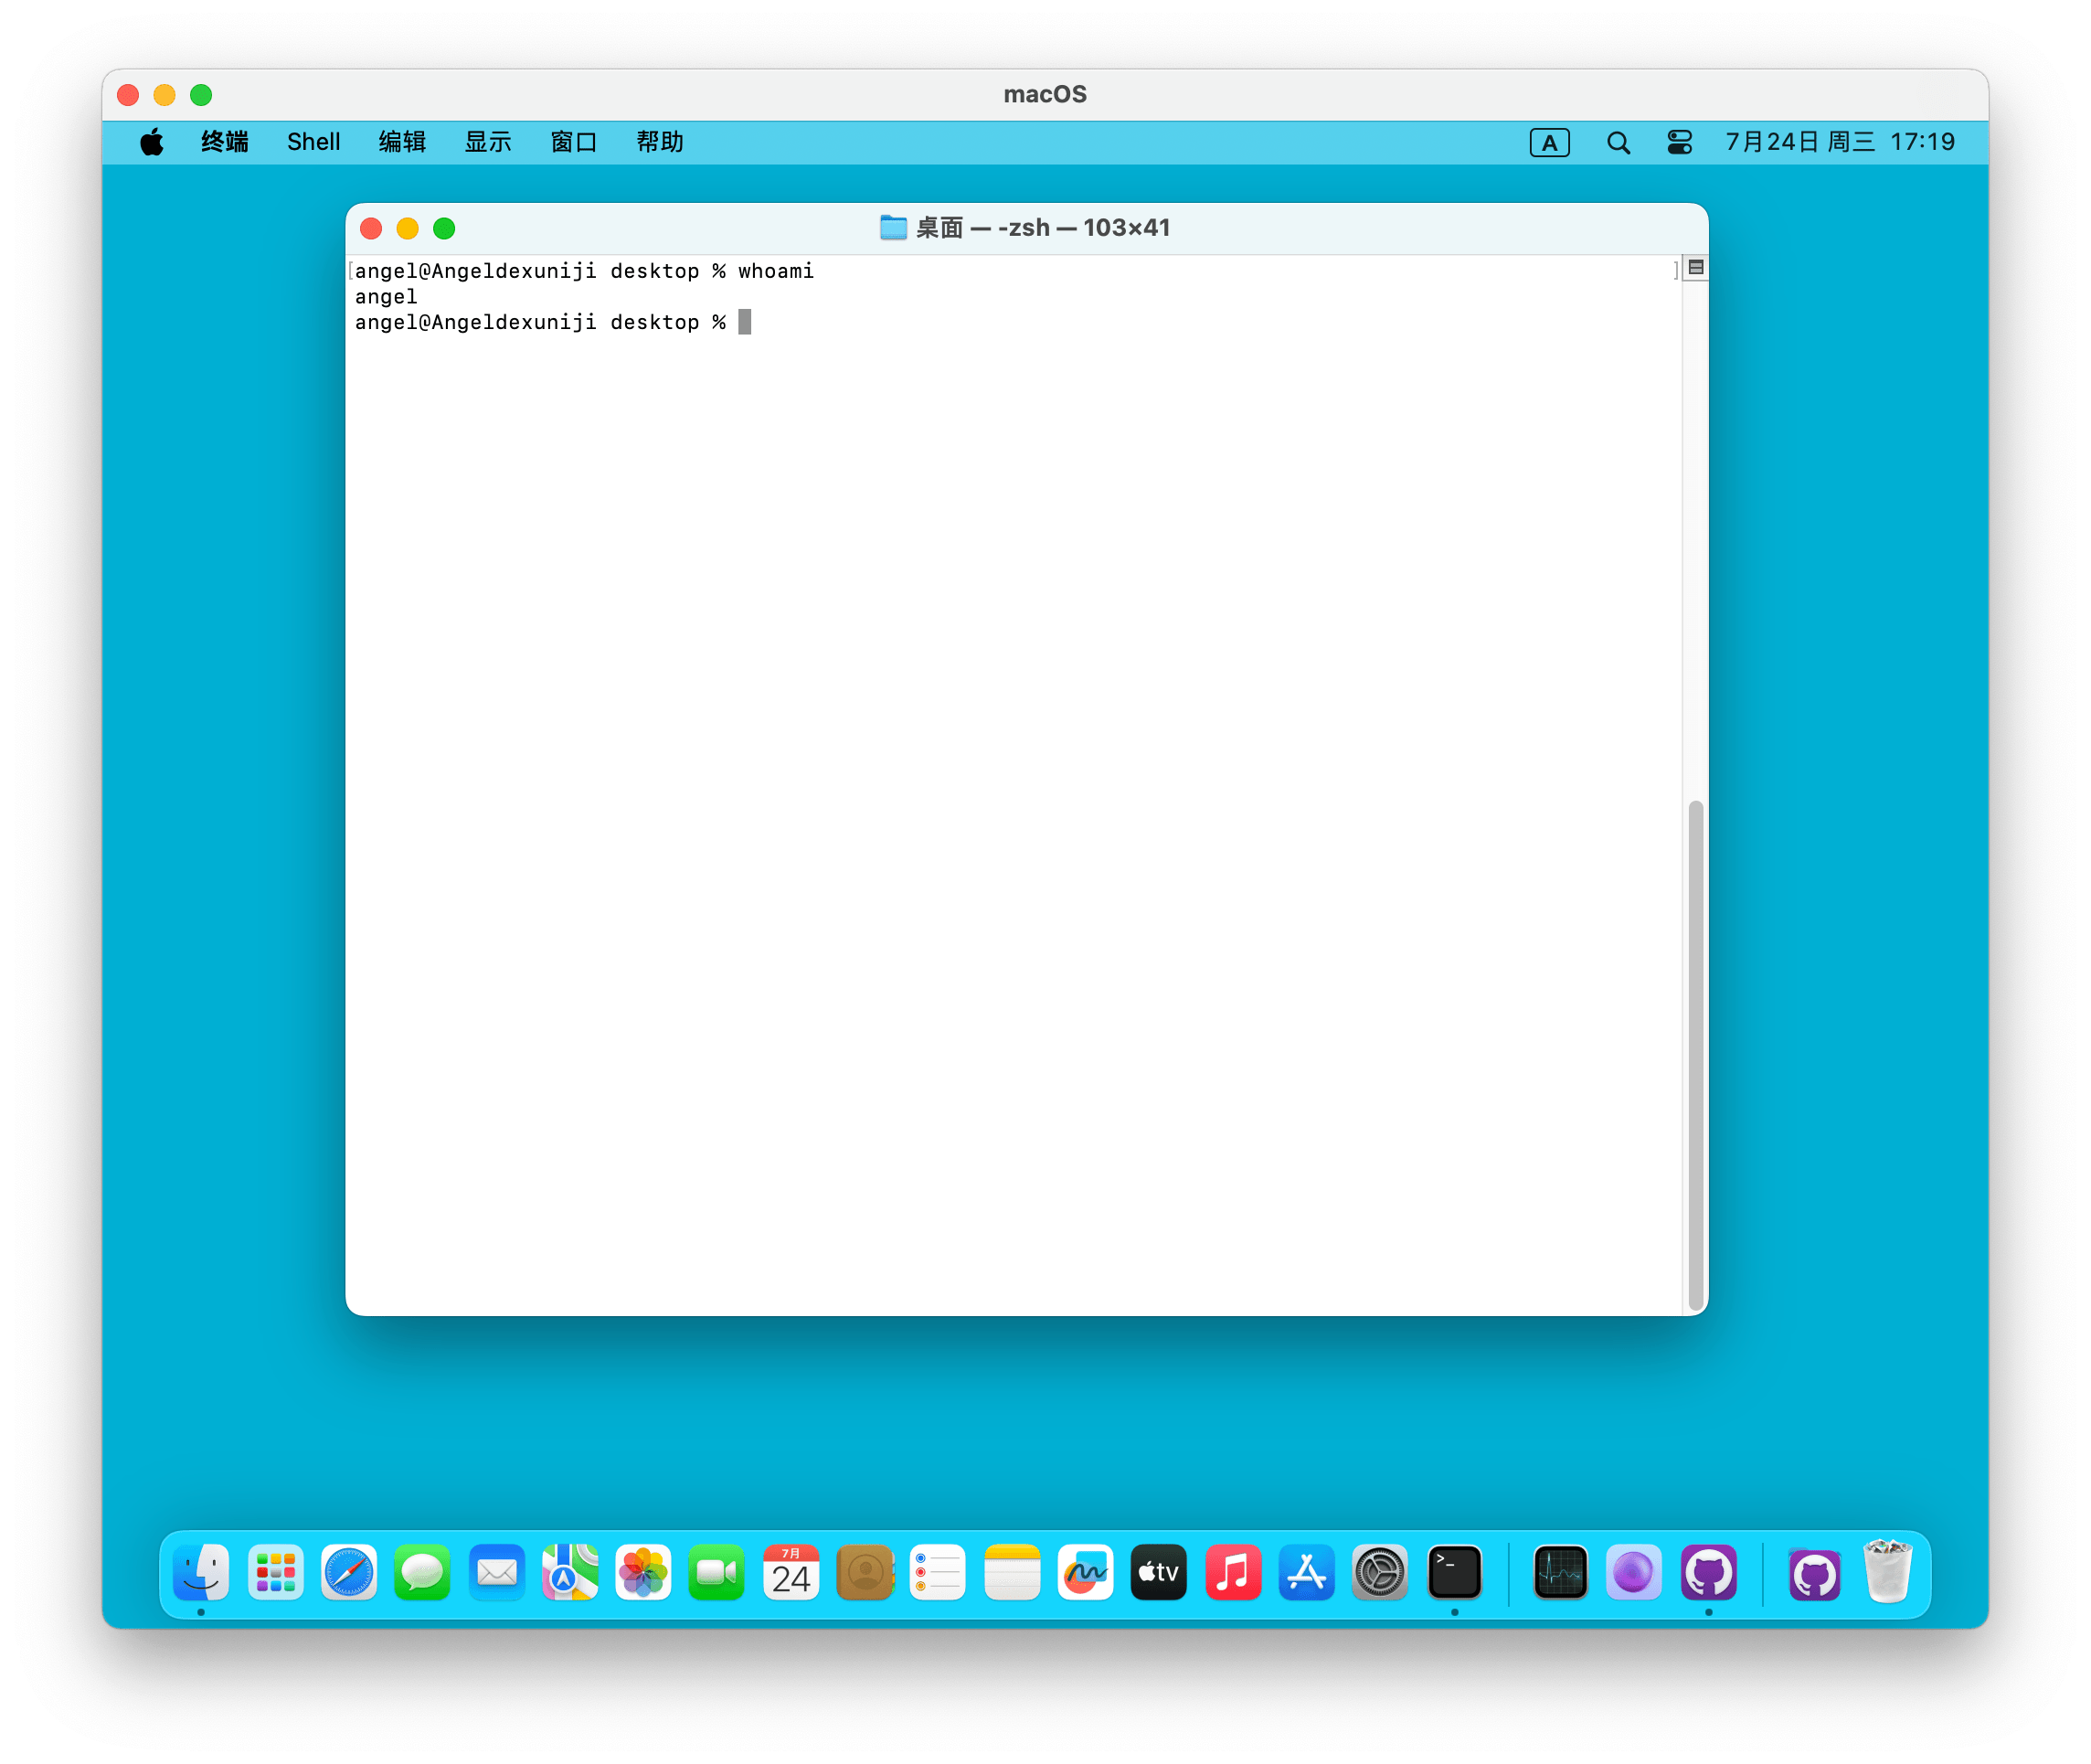Open Control Center in menu bar
This screenshot has height=1764, width=2091.
[x=1680, y=143]
